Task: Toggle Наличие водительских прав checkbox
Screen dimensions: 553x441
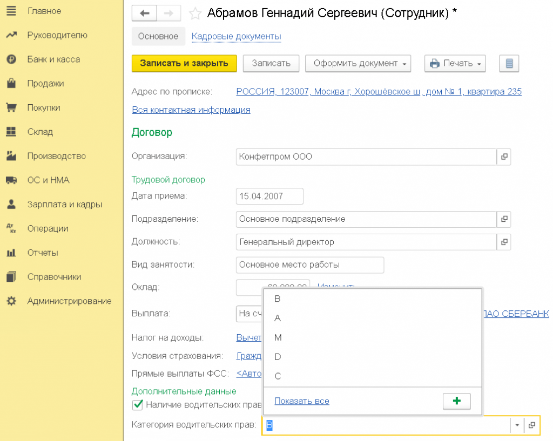Action: (x=138, y=404)
